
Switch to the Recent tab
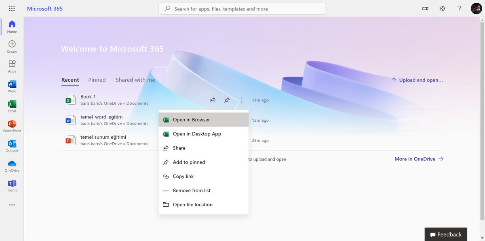point(70,80)
